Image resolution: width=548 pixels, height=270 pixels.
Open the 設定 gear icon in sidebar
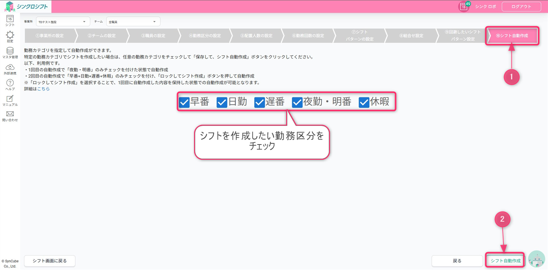[x=10, y=35]
